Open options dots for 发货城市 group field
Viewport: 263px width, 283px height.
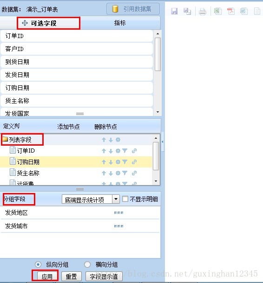[119, 226]
